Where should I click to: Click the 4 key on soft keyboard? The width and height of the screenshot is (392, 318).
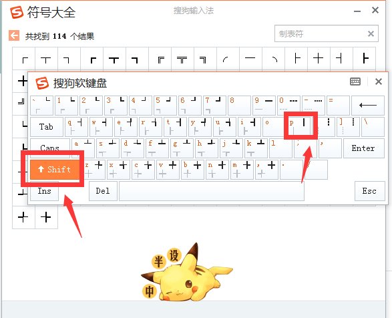point(141,105)
